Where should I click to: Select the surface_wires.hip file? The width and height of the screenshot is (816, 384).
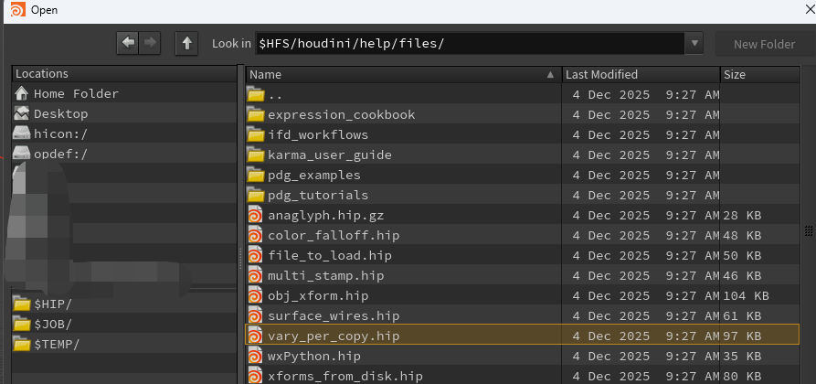(522, 316)
